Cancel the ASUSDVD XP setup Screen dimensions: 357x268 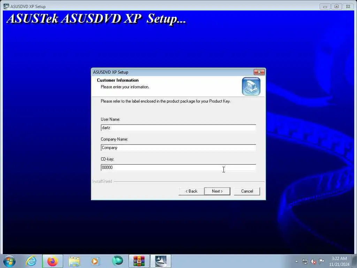coord(247,191)
